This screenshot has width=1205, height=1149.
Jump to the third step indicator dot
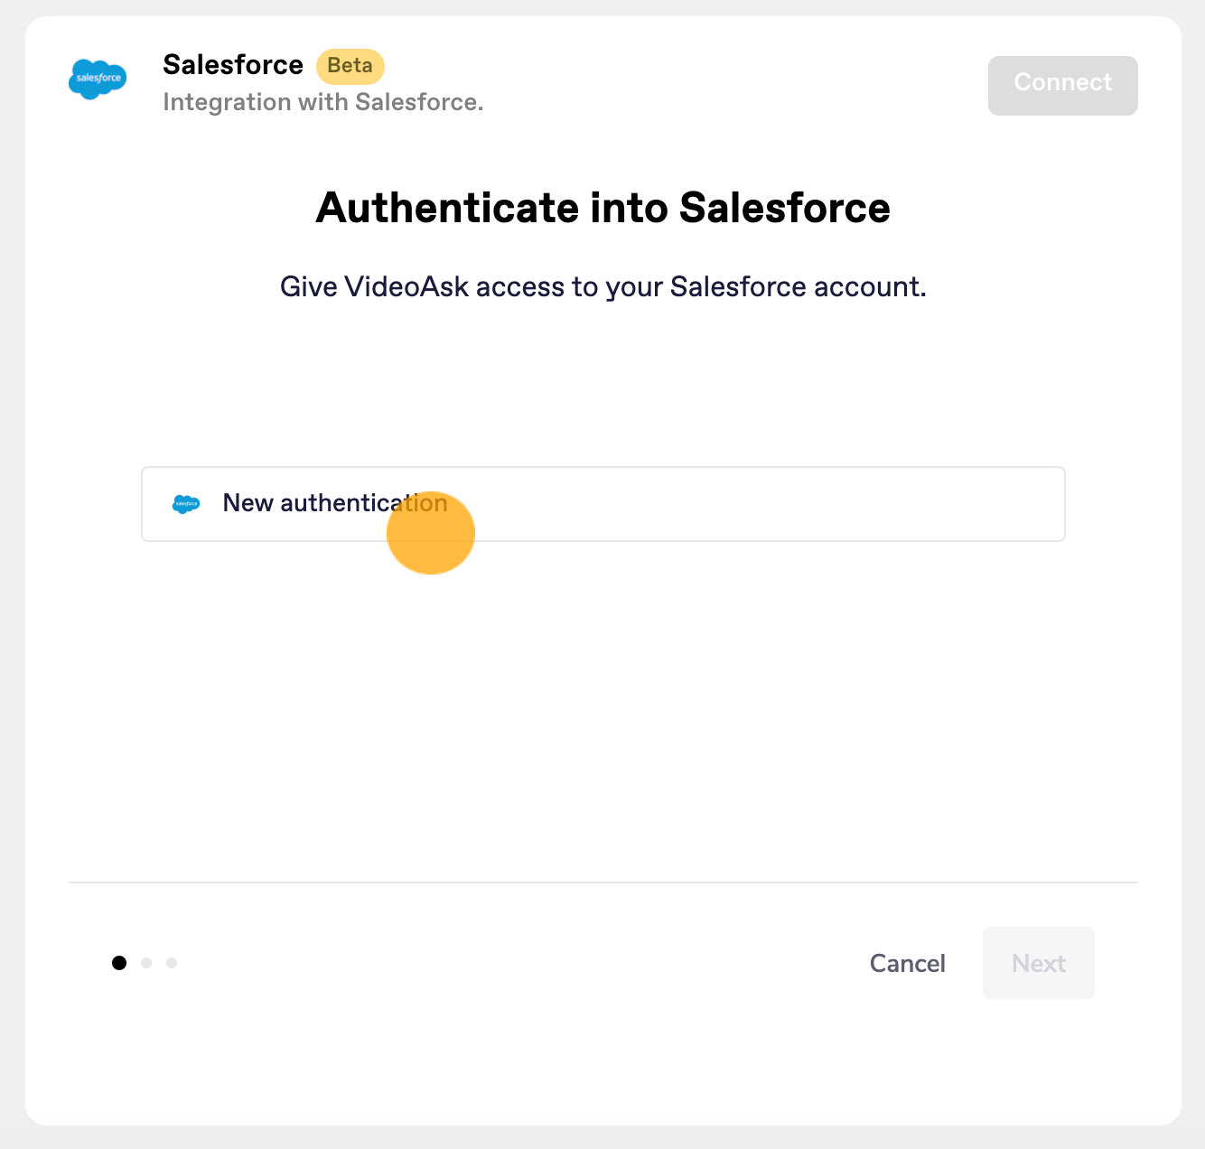172,963
